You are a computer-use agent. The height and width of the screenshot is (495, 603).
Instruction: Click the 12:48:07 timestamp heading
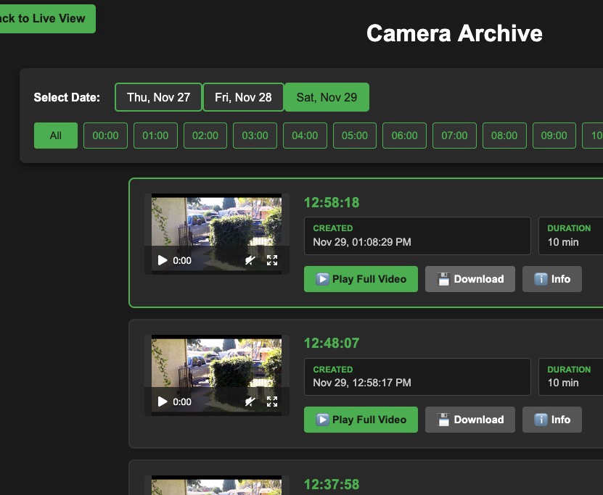[332, 343]
